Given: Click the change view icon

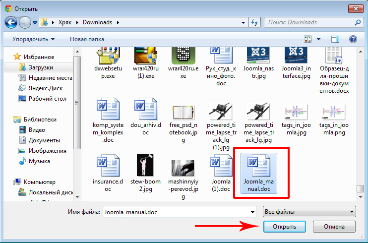Looking at the screenshot, I should point(308,39).
